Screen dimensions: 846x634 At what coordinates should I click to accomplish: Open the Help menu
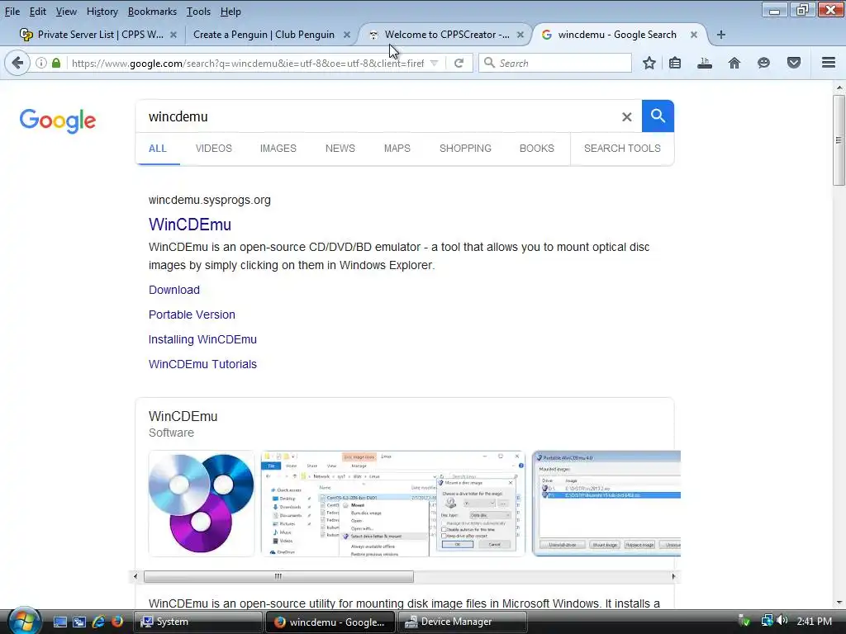coord(231,12)
